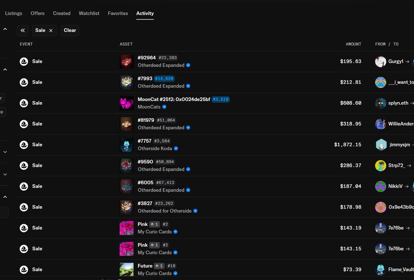Open the Flame_Vault profile avatar
The width and height of the screenshot is (414, 280).
click(x=381, y=269)
